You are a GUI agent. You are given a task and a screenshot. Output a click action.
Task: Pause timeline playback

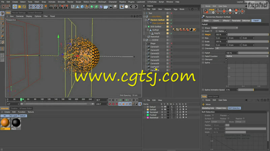[x=123, y=100]
